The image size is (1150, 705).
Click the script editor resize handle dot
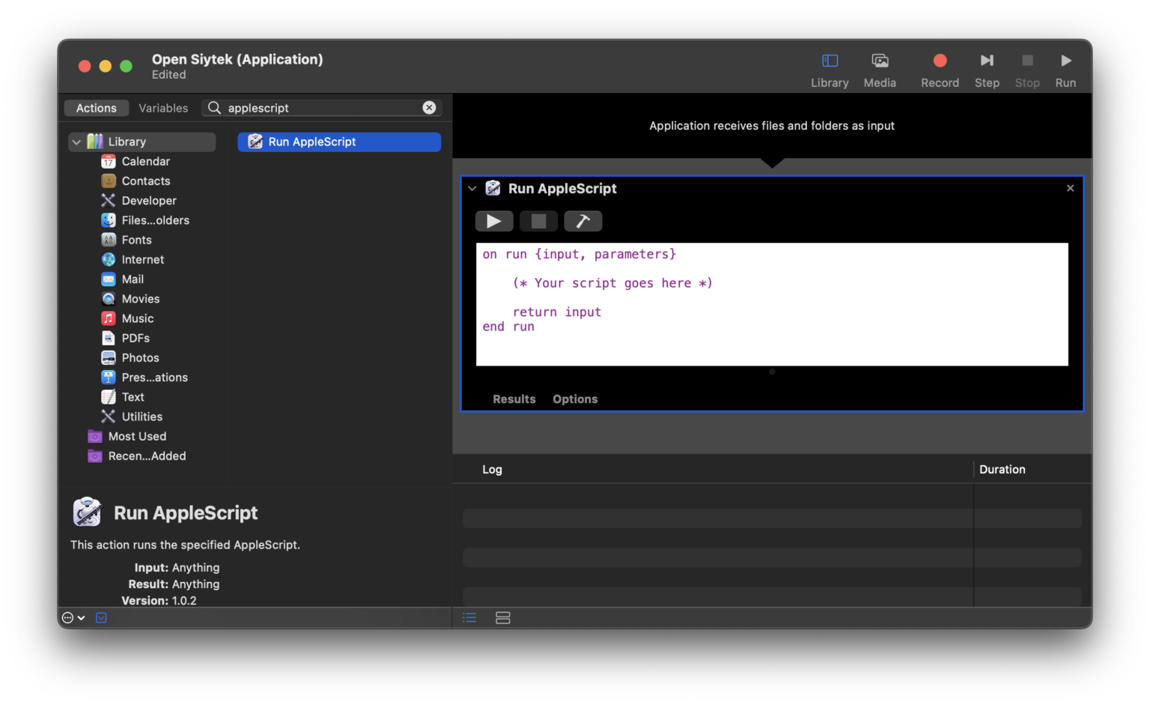772,372
